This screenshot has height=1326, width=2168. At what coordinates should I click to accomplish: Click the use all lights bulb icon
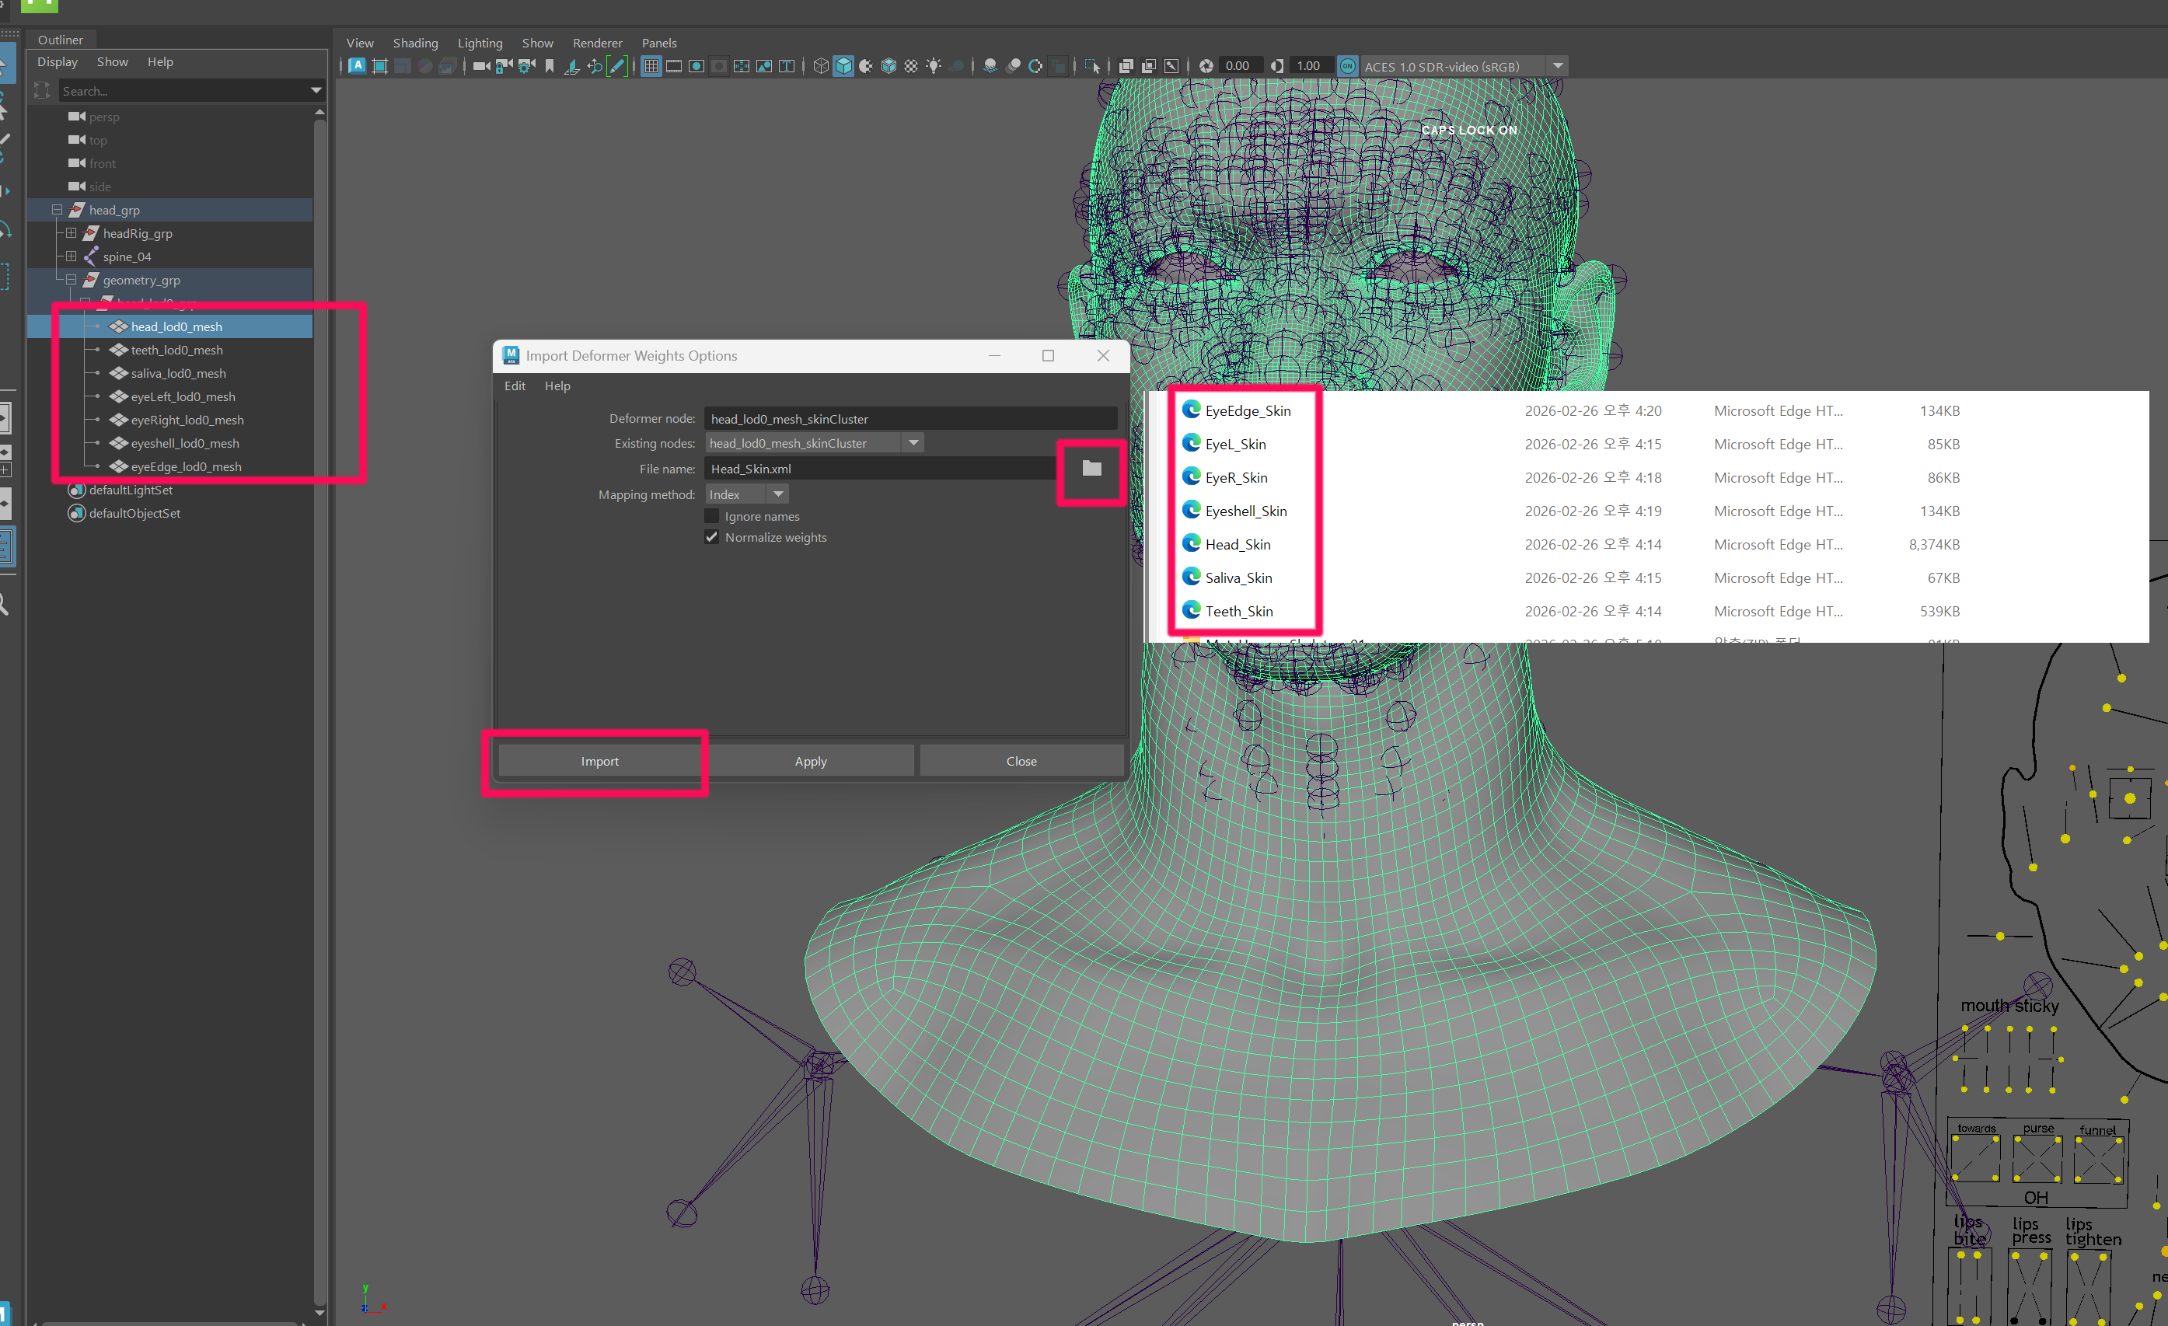click(934, 66)
